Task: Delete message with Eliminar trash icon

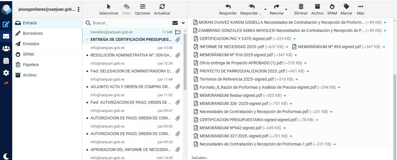Action: [x=301, y=7]
